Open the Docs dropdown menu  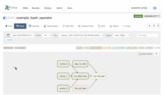70,8
